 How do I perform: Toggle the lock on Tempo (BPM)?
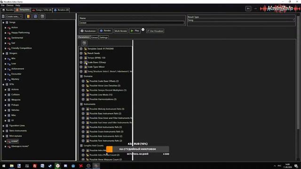point(86,58)
